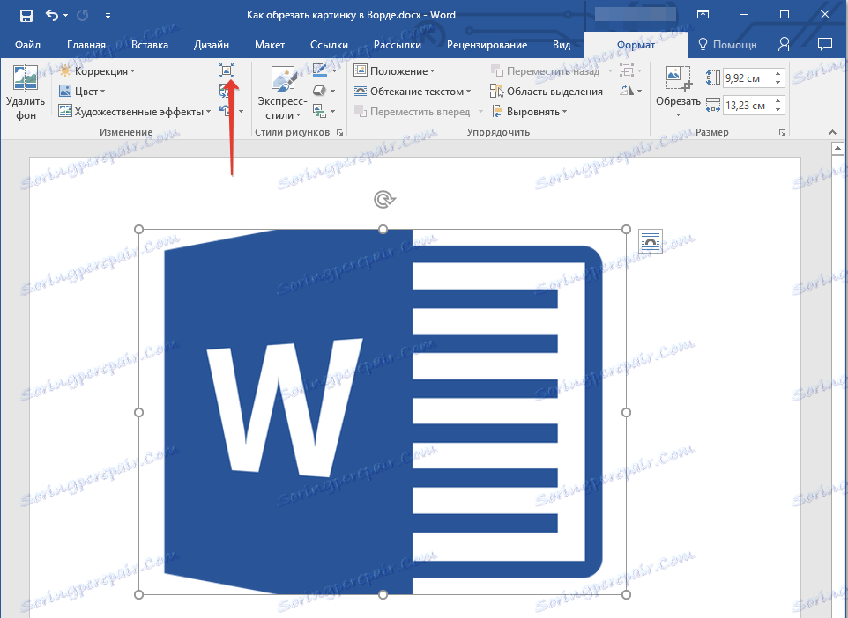Undo the last action with the Undo arrow
Image resolution: width=848 pixels, height=618 pixels.
52,15
